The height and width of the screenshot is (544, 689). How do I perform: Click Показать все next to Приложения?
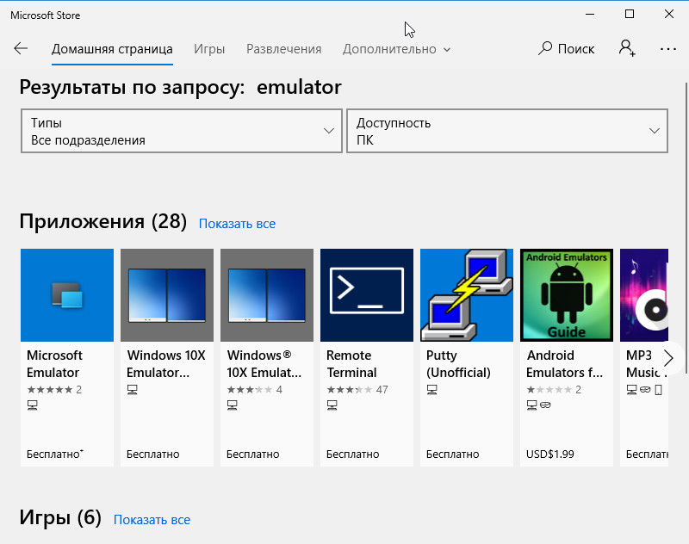[x=238, y=224]
